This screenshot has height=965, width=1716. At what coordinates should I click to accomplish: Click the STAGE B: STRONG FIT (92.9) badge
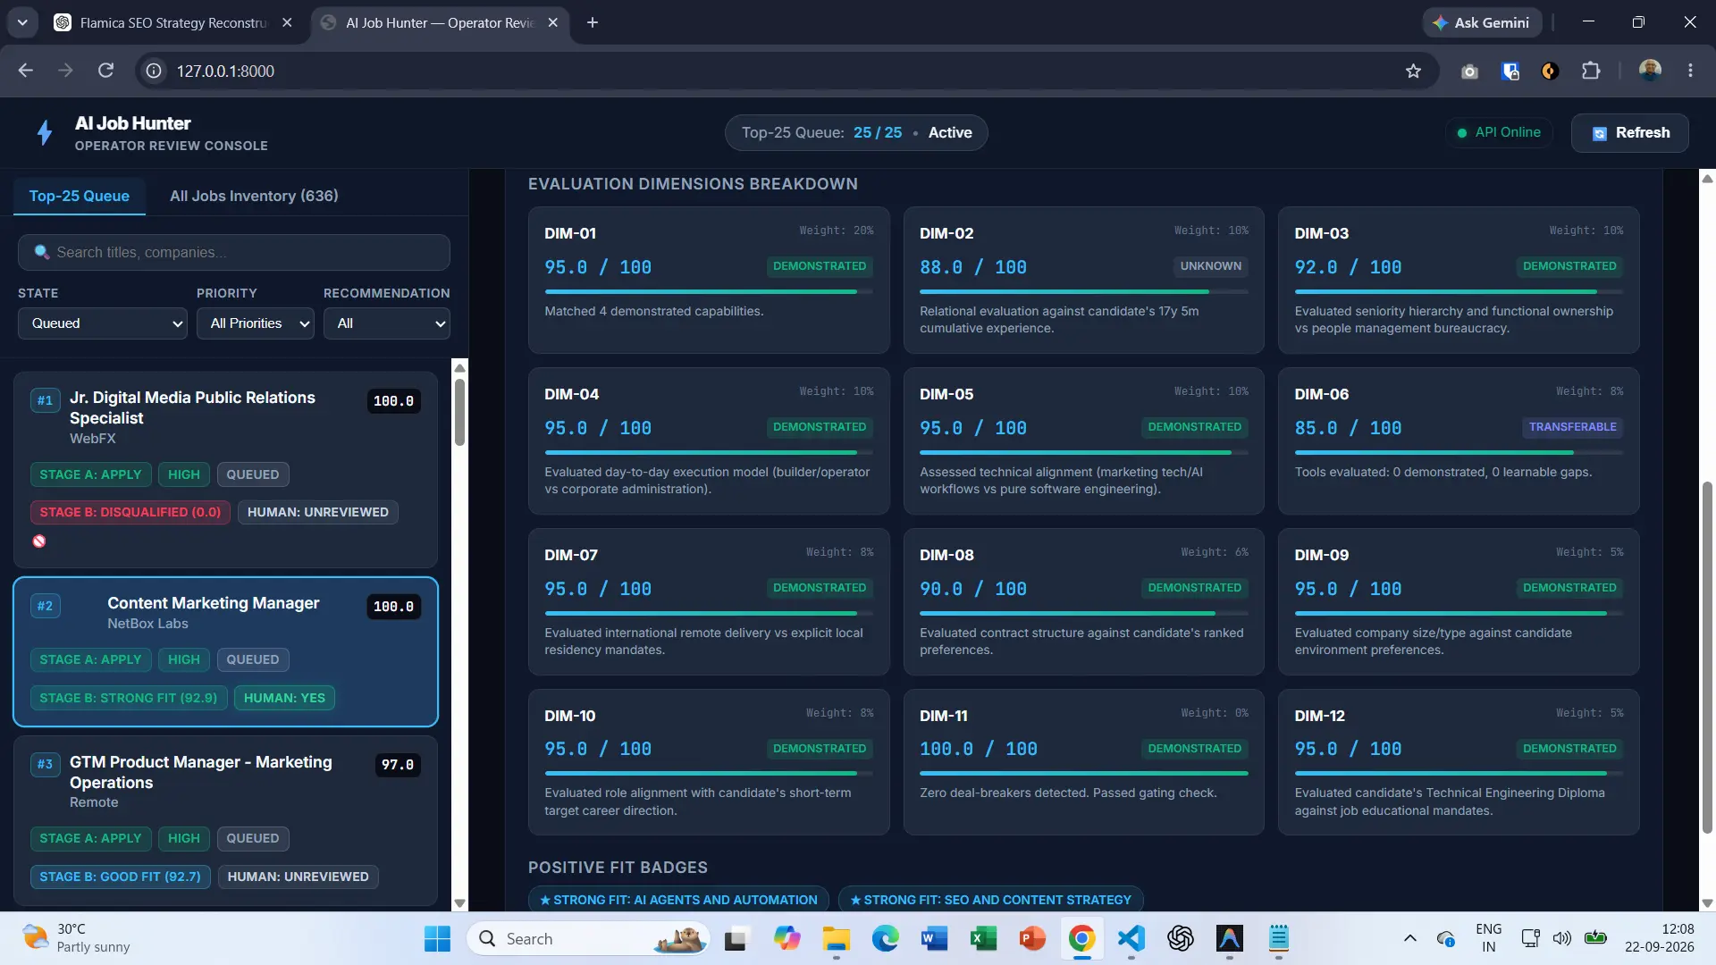tap(129, 698)
